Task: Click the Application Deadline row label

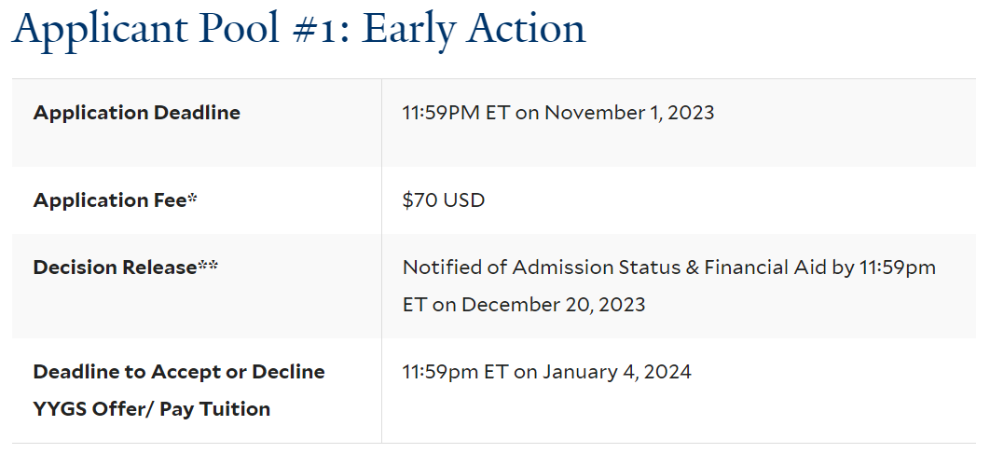Action: point(136,113)
